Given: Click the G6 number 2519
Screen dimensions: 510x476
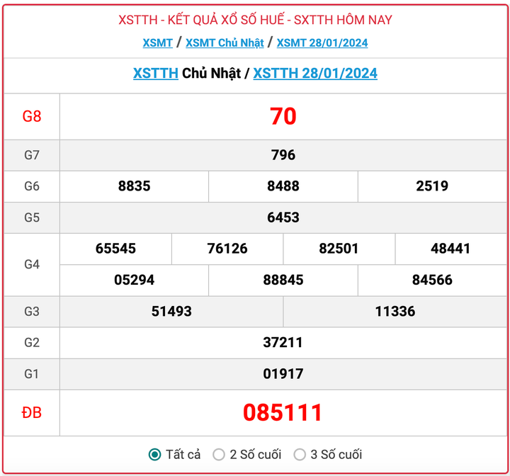Looking at the screenshot, I should (432, 186).
